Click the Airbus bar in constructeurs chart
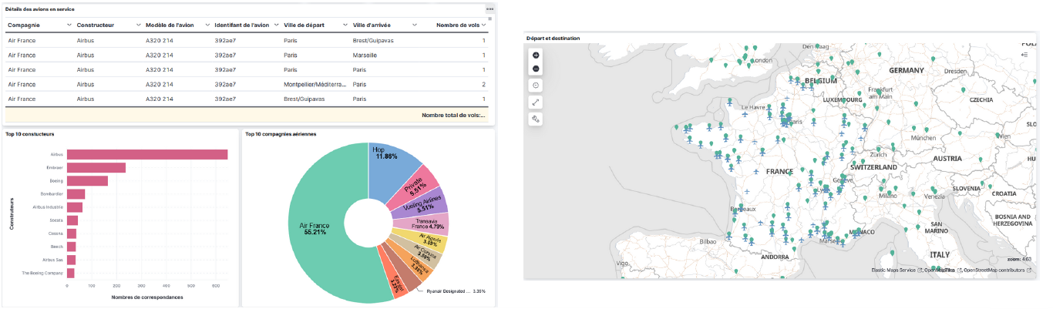The image size is (1053, 309). click(146, 154)
